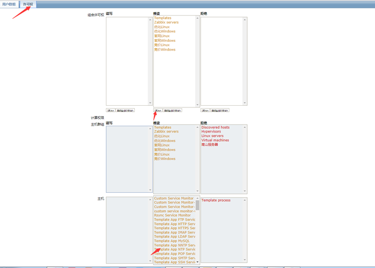375x268 pixels.
Task: Choose Template App MySQL in the host list
Action: tap(172, 241)
